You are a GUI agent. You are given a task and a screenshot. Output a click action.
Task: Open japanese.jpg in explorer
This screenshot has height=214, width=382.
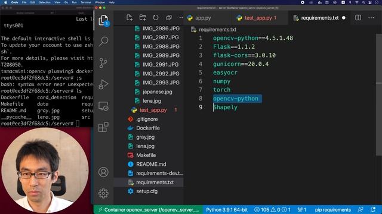coord(158,92)
